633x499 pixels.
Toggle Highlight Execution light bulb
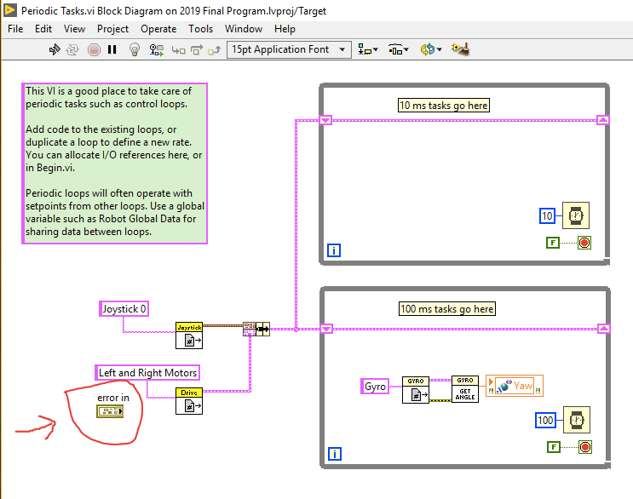point(135,49)
